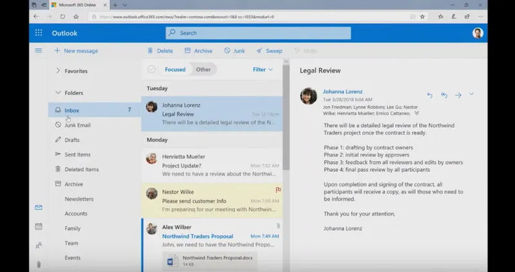Click the New message button
This screenshot has width=515, height=272.
point(76,51)
